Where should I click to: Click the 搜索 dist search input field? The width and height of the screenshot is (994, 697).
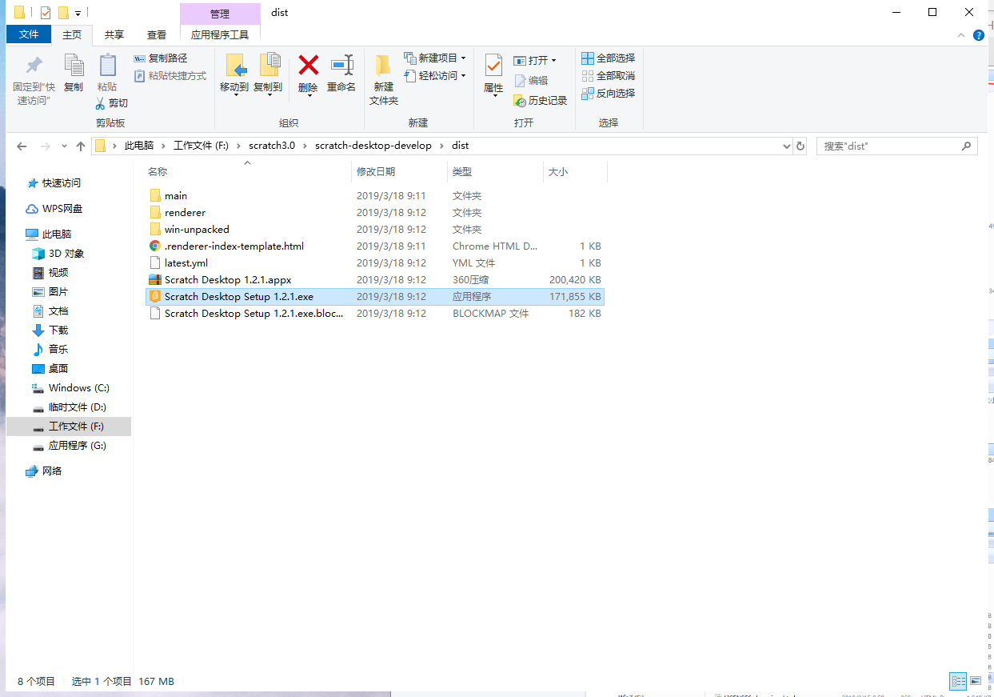point(888,146)
